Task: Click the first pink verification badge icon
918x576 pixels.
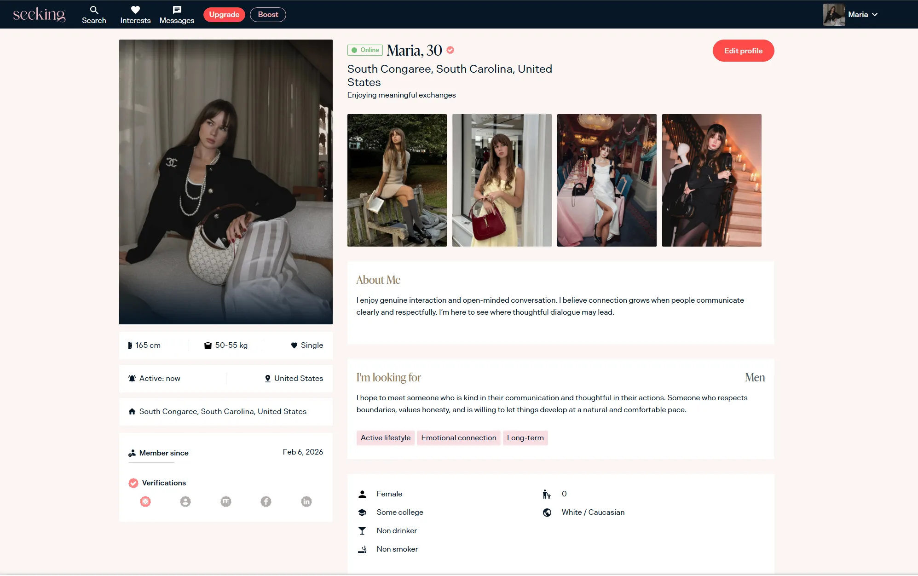Action: 145,501
